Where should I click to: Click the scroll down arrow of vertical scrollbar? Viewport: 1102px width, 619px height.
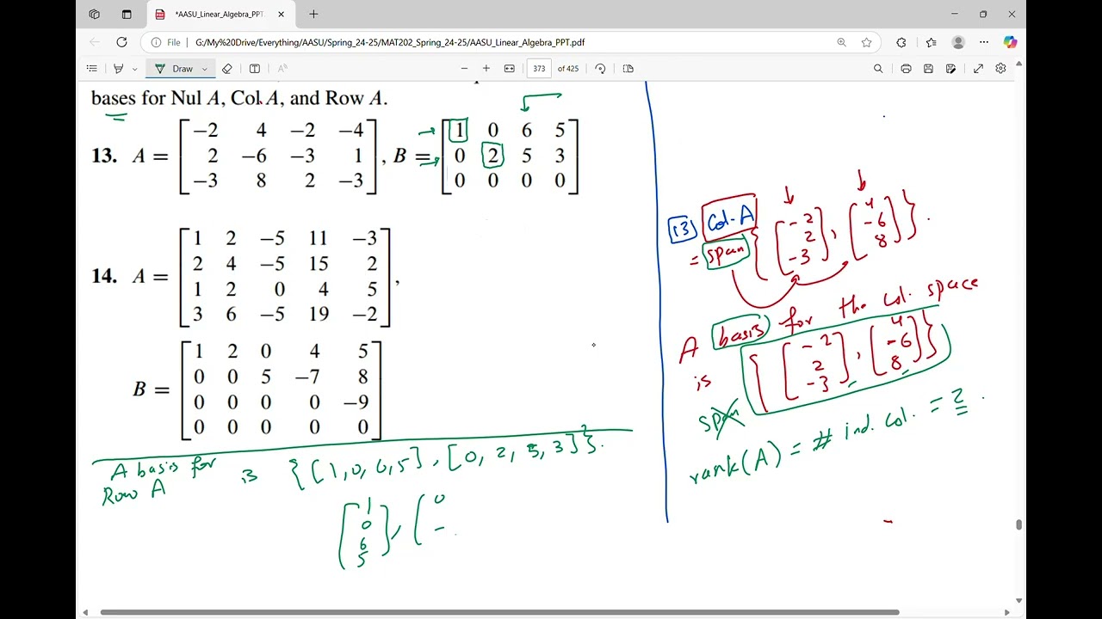point(1019,601)
